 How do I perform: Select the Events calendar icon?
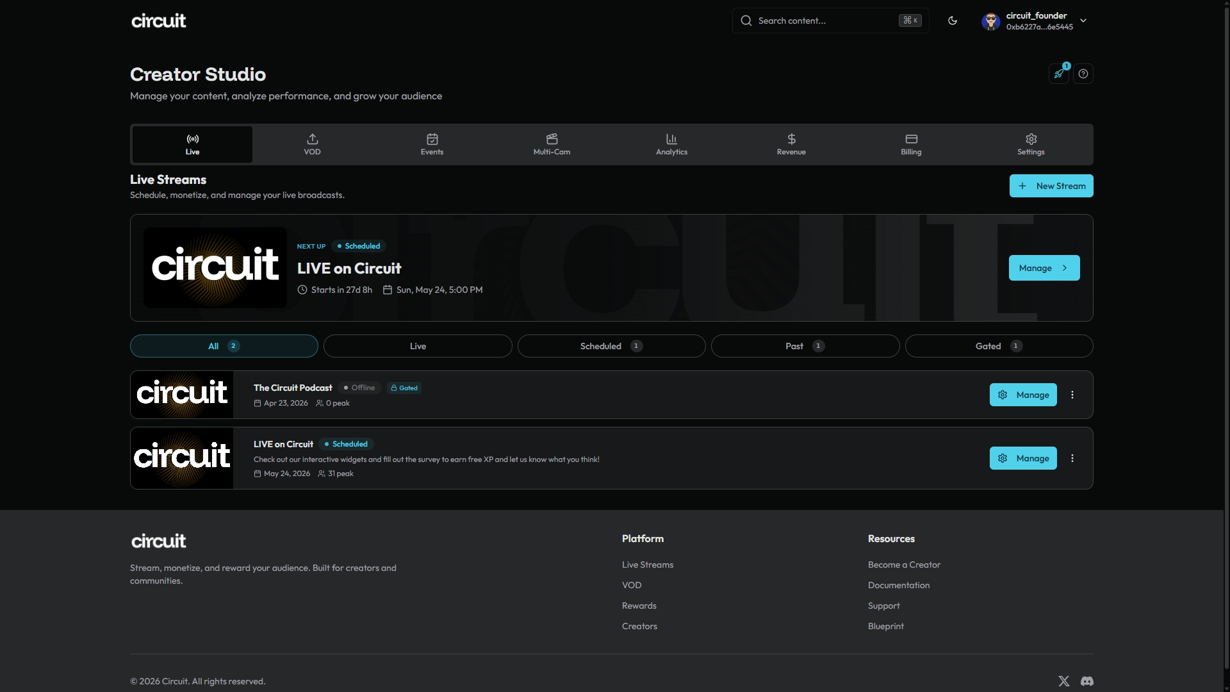tap(431, 144)
